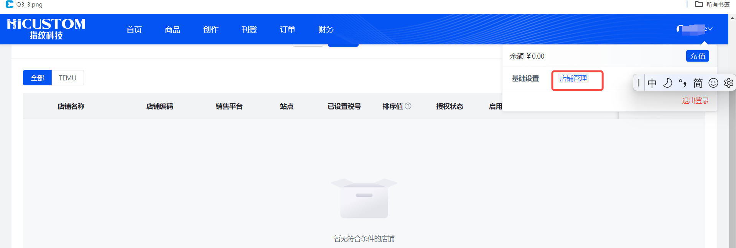Open the 所有书签 bookmarks folder

click(x=713, y=4)
